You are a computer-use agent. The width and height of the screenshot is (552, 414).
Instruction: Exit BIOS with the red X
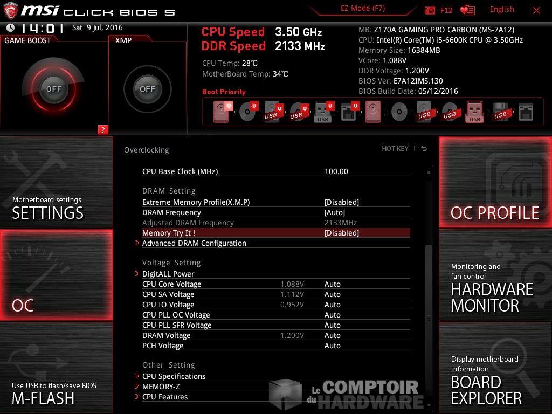click(536, 10)
